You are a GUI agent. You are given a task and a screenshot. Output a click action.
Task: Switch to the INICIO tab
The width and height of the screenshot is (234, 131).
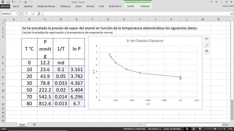[x=16, y=7]
